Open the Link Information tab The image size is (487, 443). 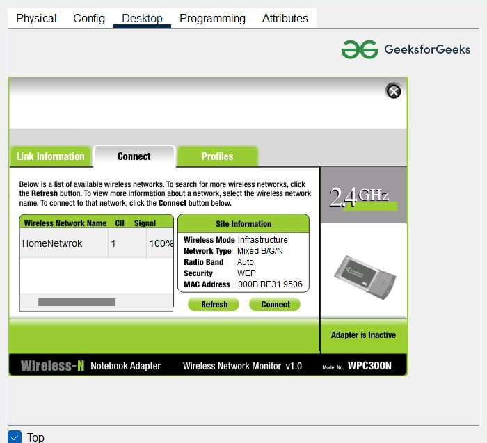pyautogui.click(x=51, y=156)
